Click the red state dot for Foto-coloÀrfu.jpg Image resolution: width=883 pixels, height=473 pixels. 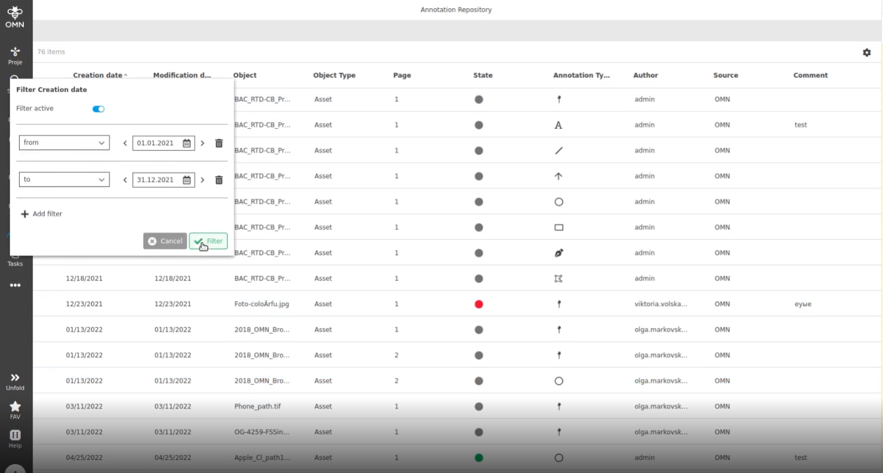tap(479, 304)
